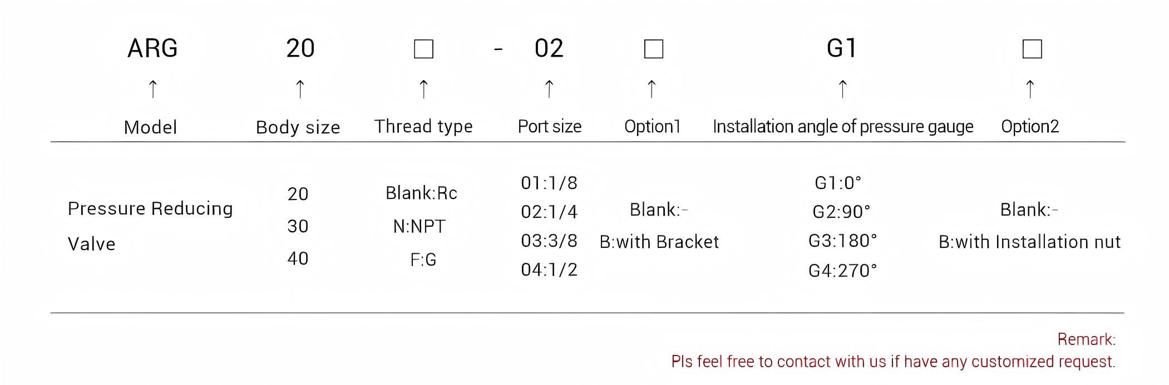
Task: Click the dash separator before 02
Action: (x=498, y=49)
